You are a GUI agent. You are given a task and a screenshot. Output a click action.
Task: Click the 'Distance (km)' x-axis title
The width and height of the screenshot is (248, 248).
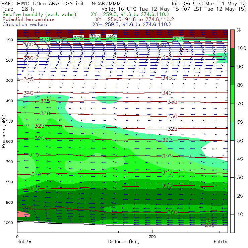pos(124,242)
